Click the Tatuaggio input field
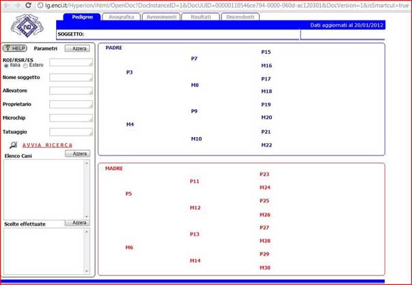Viewport: 412px width, 285px height. click(71, 132)
